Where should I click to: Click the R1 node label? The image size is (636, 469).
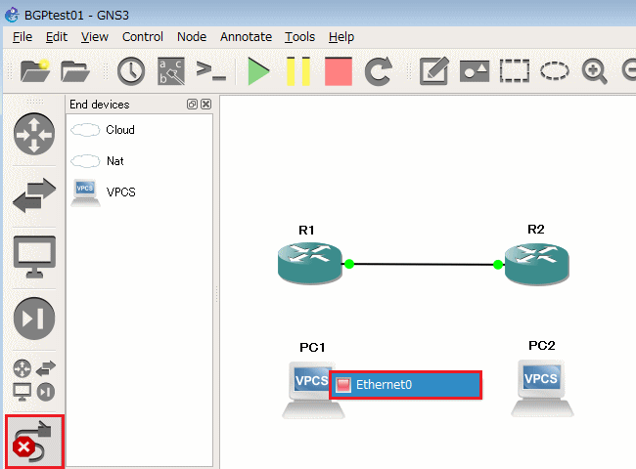[x=306, y=231]
